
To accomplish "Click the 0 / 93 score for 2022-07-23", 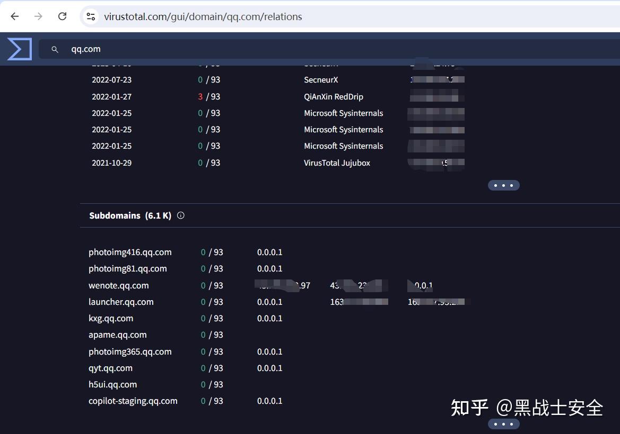I will (209, 80).
